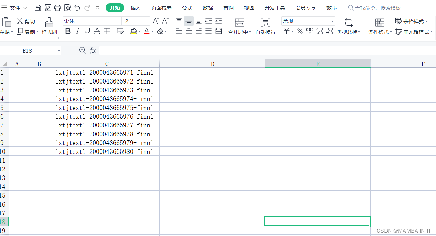This screenshot has width=436, height=236.
Task: Increase font size with A+ icon
Action: [x=156, y=21]
